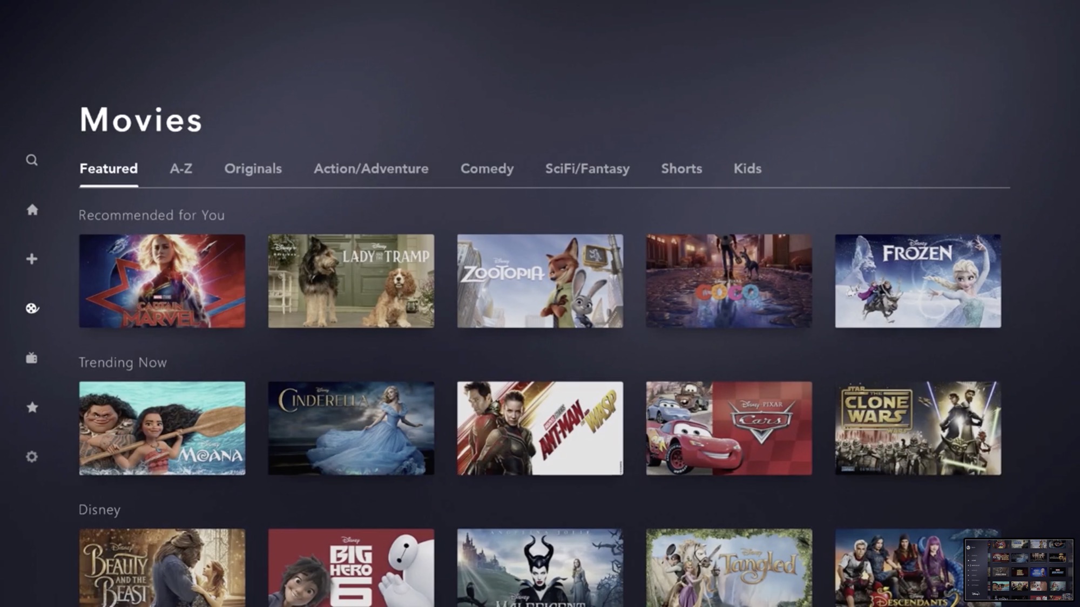Click the Originals star icon in sidebar
The image size is (1080, 607).
32,407
